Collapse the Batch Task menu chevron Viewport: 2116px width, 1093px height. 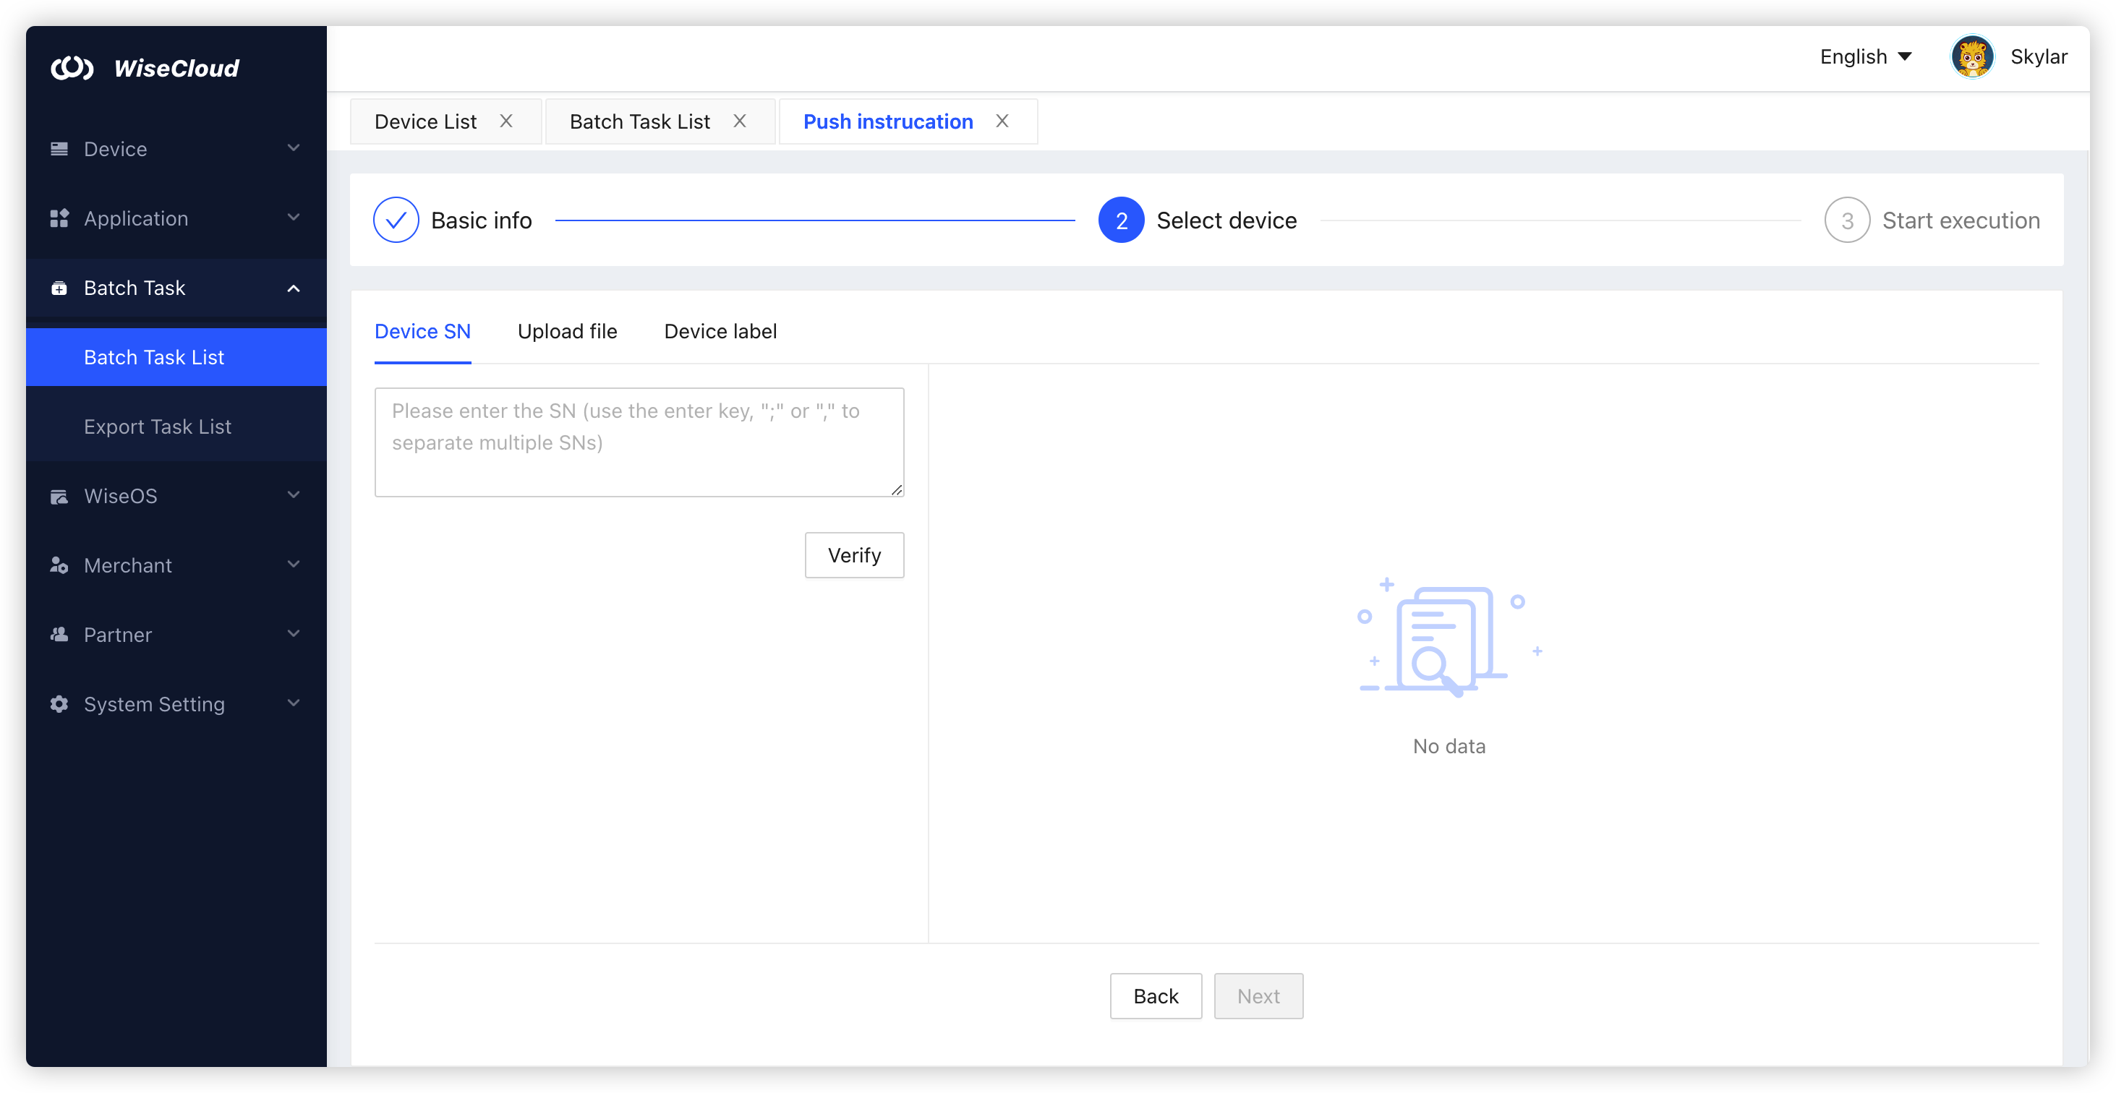pyautogui.click(x=294, y=288)
